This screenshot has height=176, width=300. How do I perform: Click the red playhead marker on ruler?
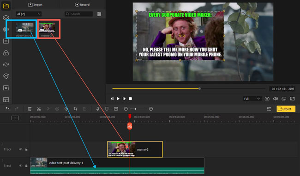coord(130,116)
